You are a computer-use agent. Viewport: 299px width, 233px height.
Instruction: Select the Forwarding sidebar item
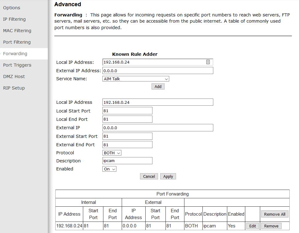tap(15, 54)
